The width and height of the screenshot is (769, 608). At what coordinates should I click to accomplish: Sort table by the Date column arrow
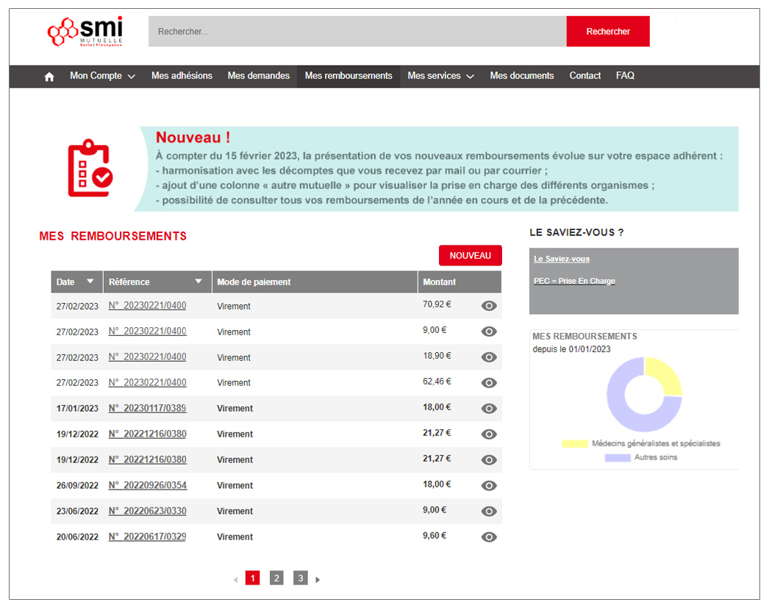pos(90,282)
